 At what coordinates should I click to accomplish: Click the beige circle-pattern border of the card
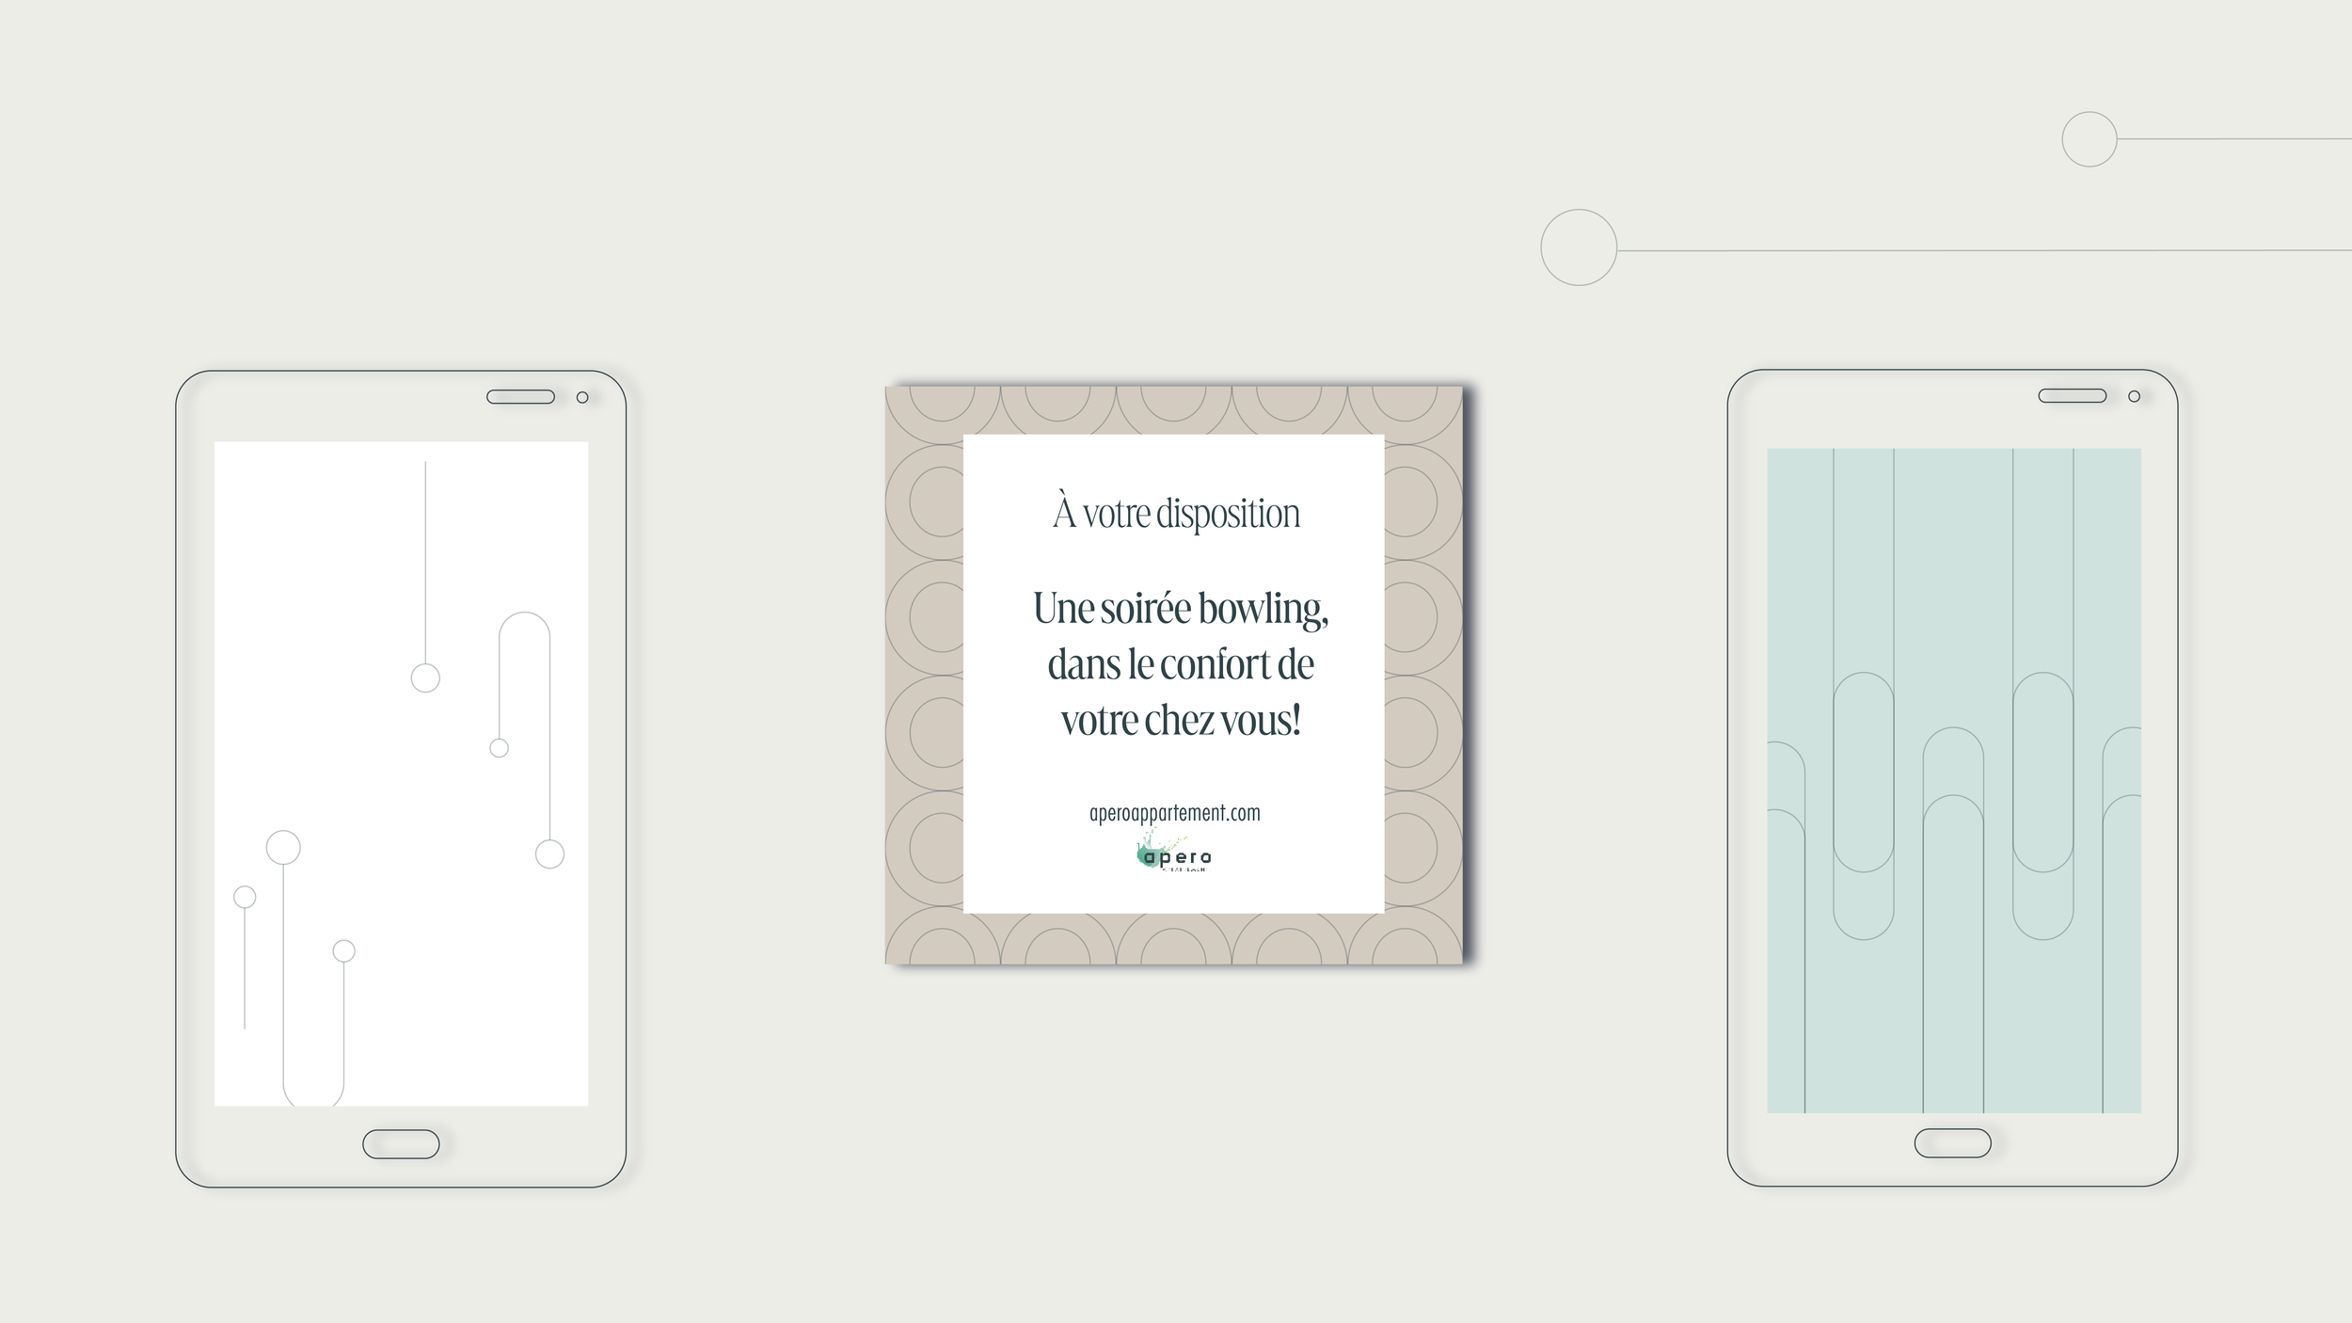click(x=924, y=659)
